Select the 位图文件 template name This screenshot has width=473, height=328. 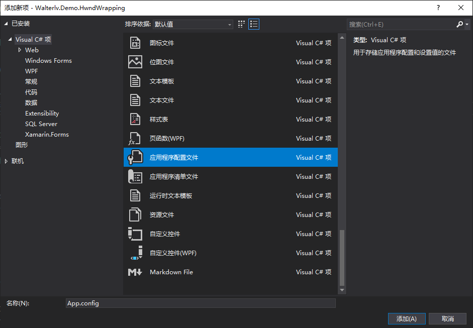[x=162, y=62]
